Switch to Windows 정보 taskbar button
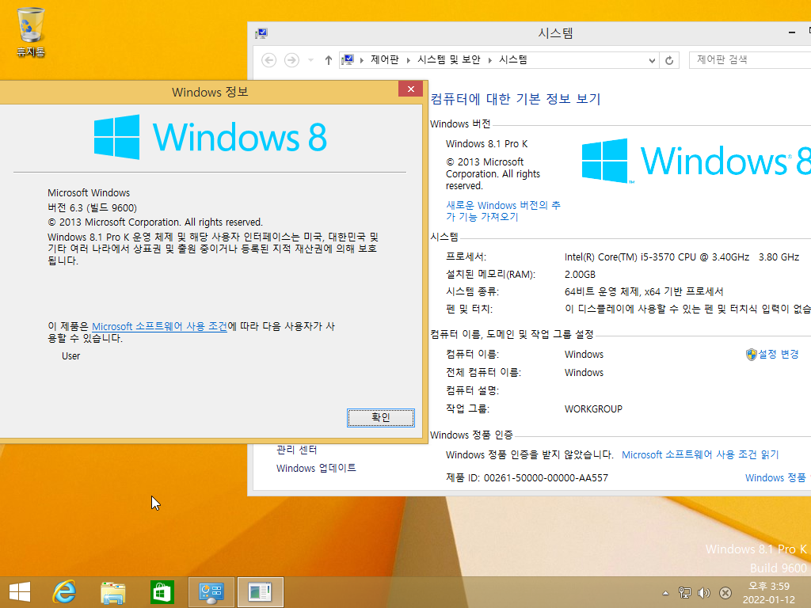Image resolution: width=811 pixels, height=608 pixels. pos(260,592)
